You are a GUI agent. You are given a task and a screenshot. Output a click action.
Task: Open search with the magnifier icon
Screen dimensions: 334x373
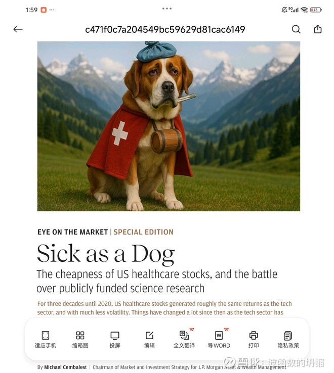coord(296,29)
